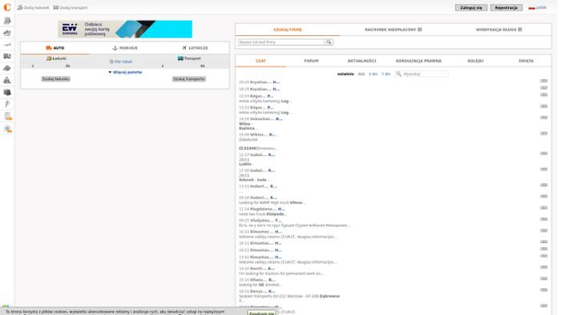Screen dimensions: 561x315
Task: Click message icon on Wiktor chat row
Action: coord(544,133)
